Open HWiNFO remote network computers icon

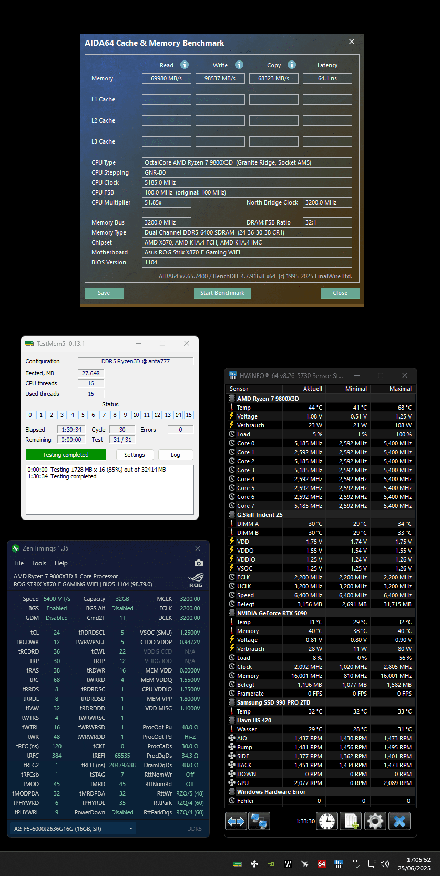259,821
